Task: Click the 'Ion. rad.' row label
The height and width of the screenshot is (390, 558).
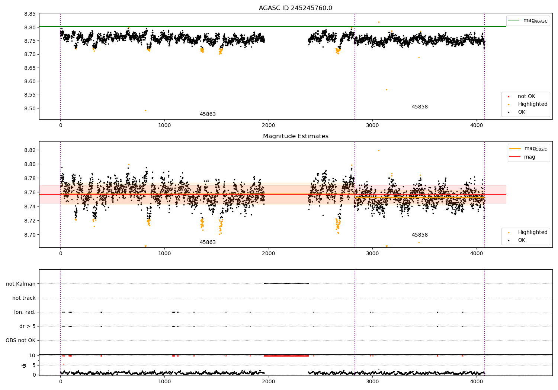Action: pos(25,312)
